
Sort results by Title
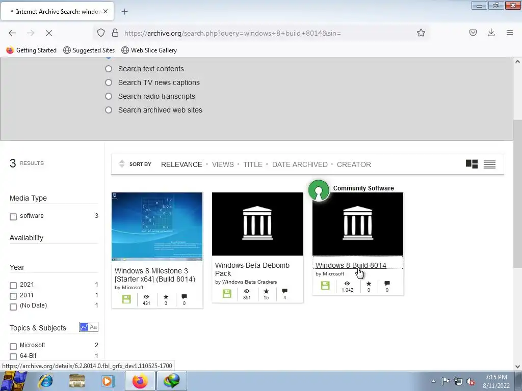253,164
